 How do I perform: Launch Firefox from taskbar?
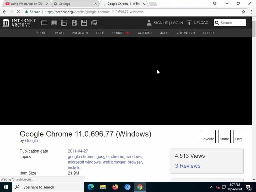(115, 187)
